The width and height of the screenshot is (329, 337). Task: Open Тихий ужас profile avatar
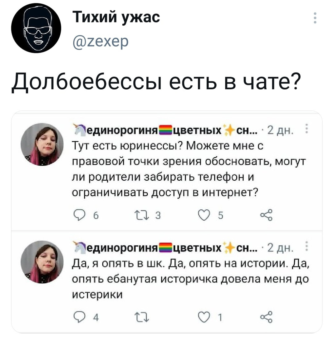point(36,28)
